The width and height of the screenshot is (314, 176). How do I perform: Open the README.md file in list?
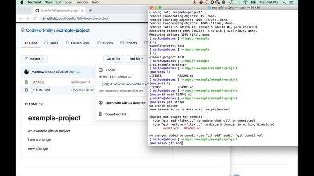(41, 90)
